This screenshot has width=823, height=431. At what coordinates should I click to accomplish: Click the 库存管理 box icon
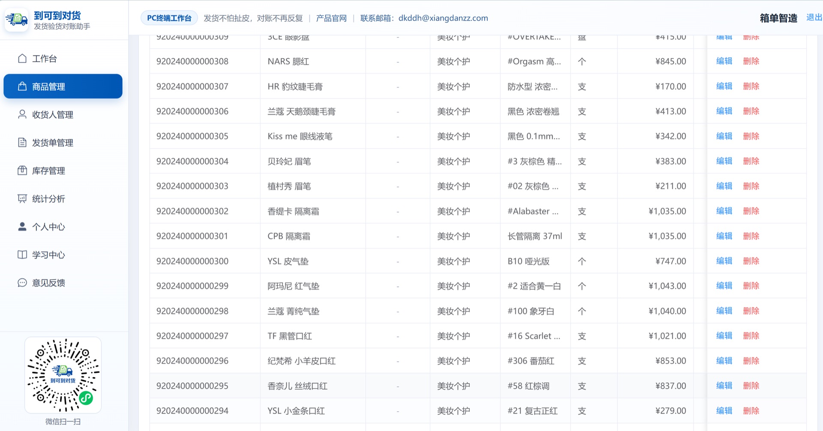(x=22, y=170)
